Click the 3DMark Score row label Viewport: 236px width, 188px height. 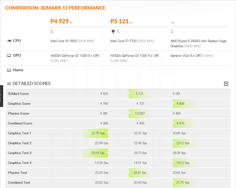18,94
